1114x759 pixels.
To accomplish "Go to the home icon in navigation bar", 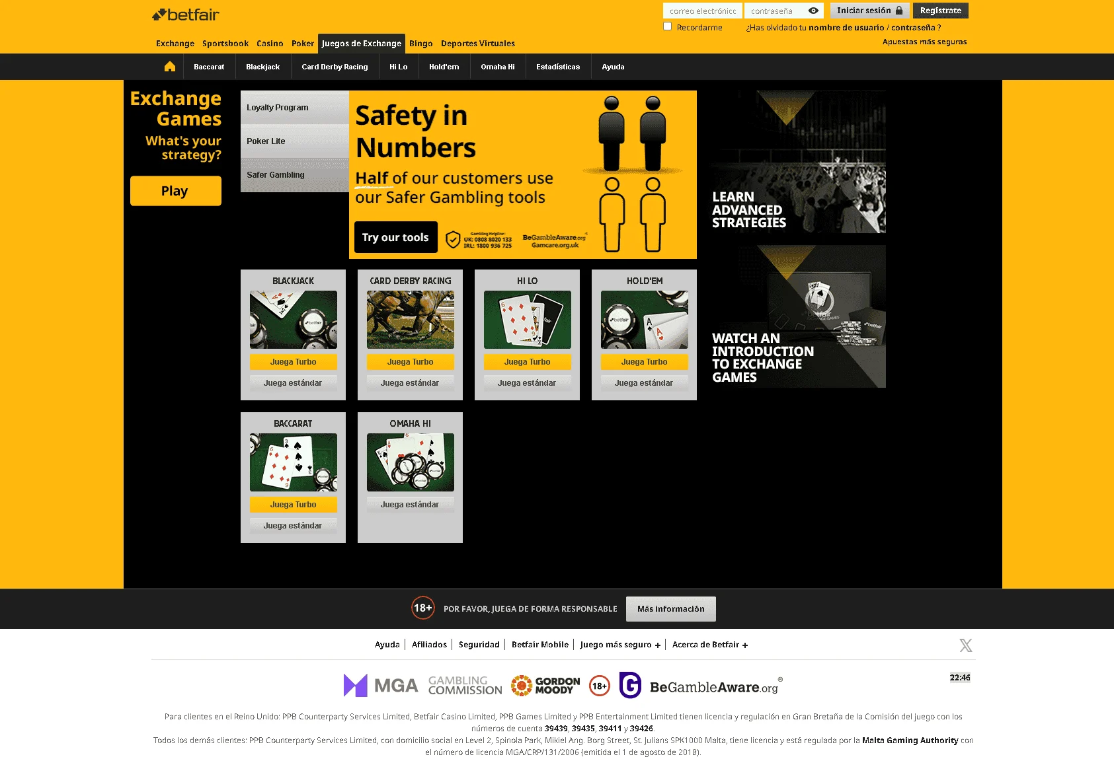I will [170, 67].
